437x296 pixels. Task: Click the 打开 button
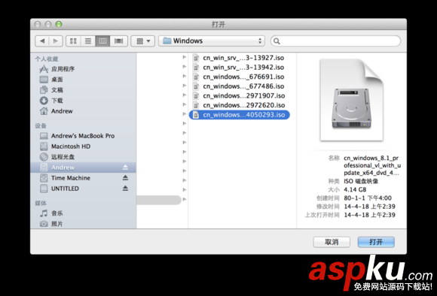376,242
